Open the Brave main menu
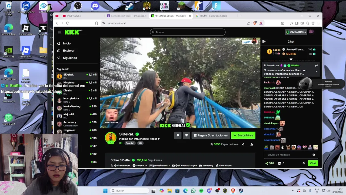This screenshot has width=346, height=195. pyautogui.click(x=318, y=23)
